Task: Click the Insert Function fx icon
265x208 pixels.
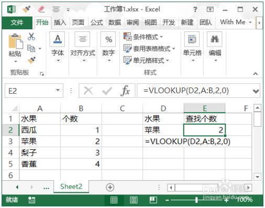Action: coord(125,91)
